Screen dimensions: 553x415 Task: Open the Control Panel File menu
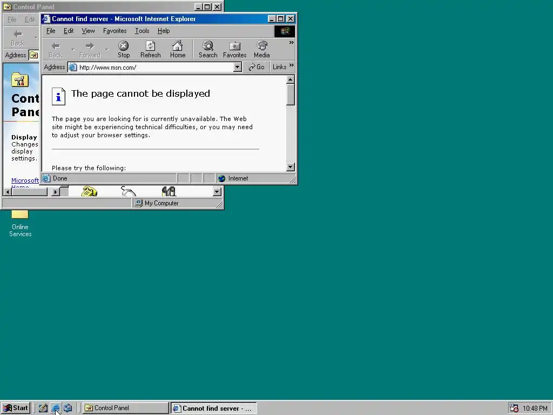12,19
